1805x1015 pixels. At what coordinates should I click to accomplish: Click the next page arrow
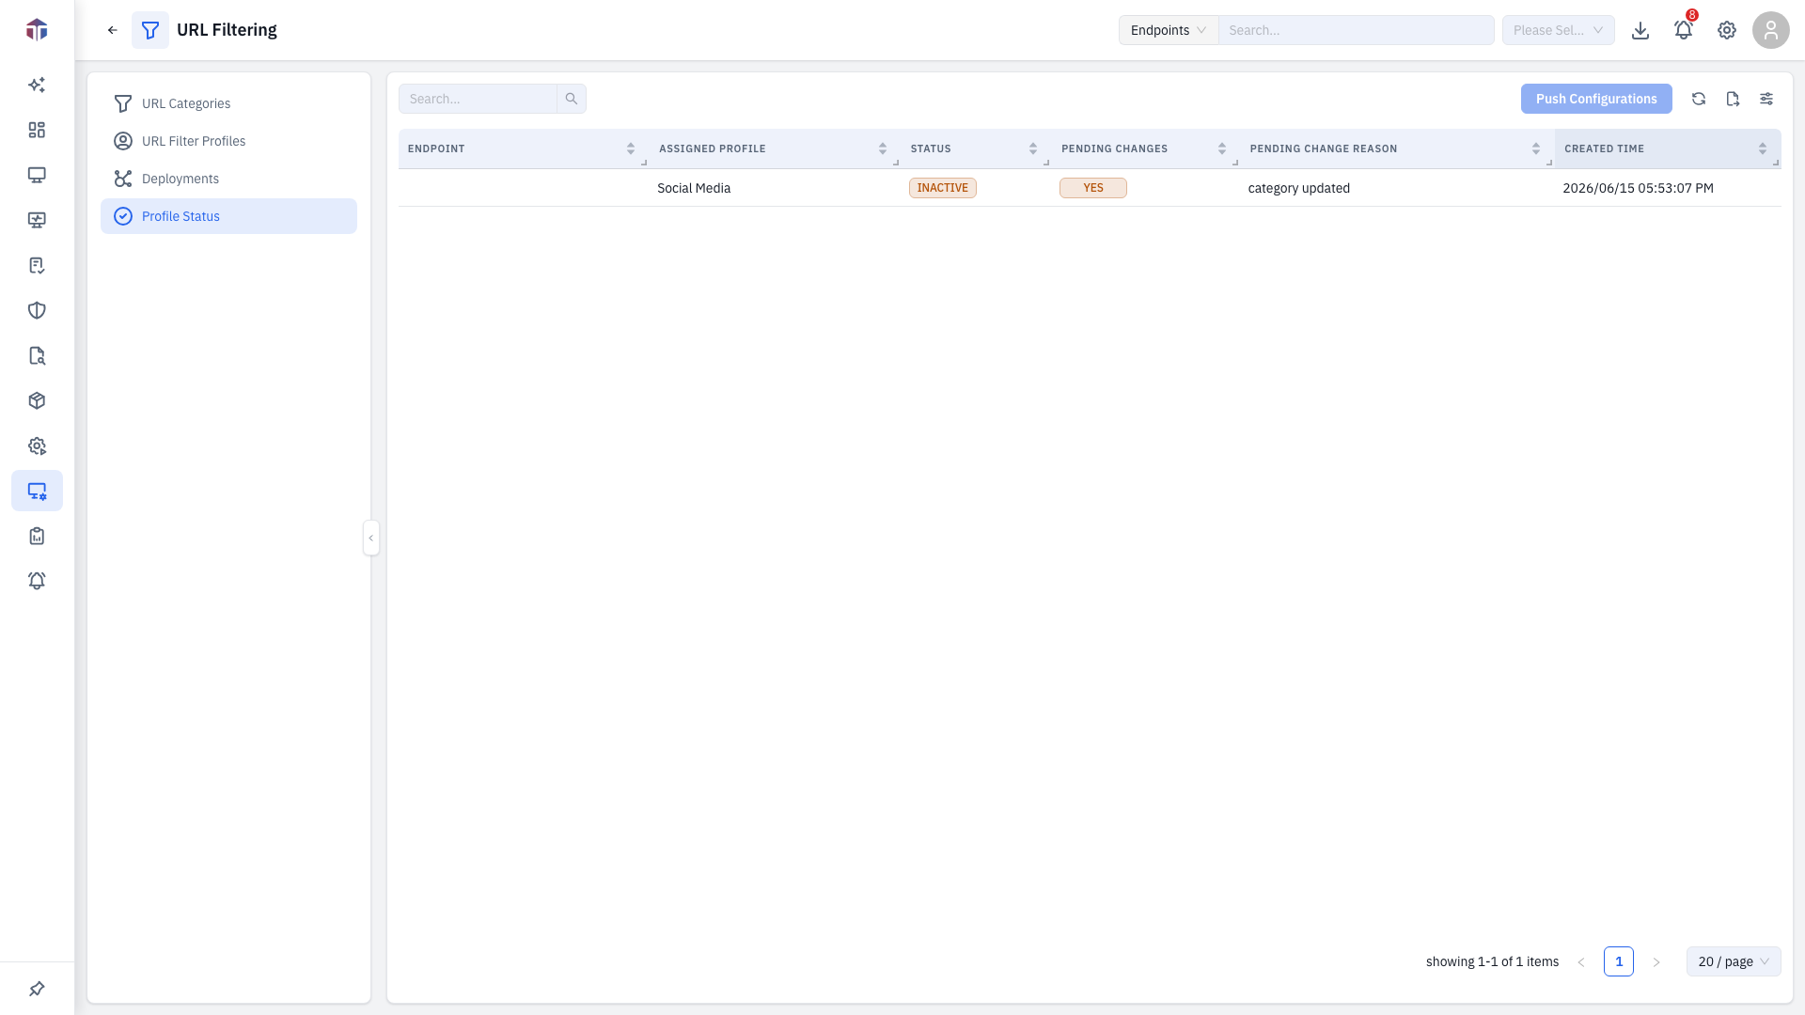[1656, 961]
